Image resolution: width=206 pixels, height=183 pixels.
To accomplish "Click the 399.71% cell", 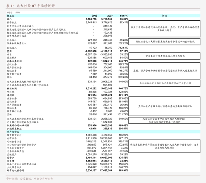I will (x=123, y=142).
